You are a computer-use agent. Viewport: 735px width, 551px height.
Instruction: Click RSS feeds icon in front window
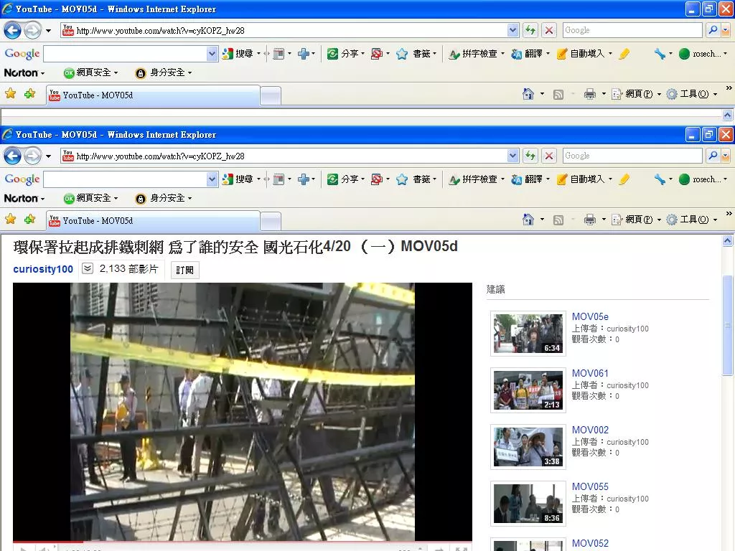(x=558, y=220)
